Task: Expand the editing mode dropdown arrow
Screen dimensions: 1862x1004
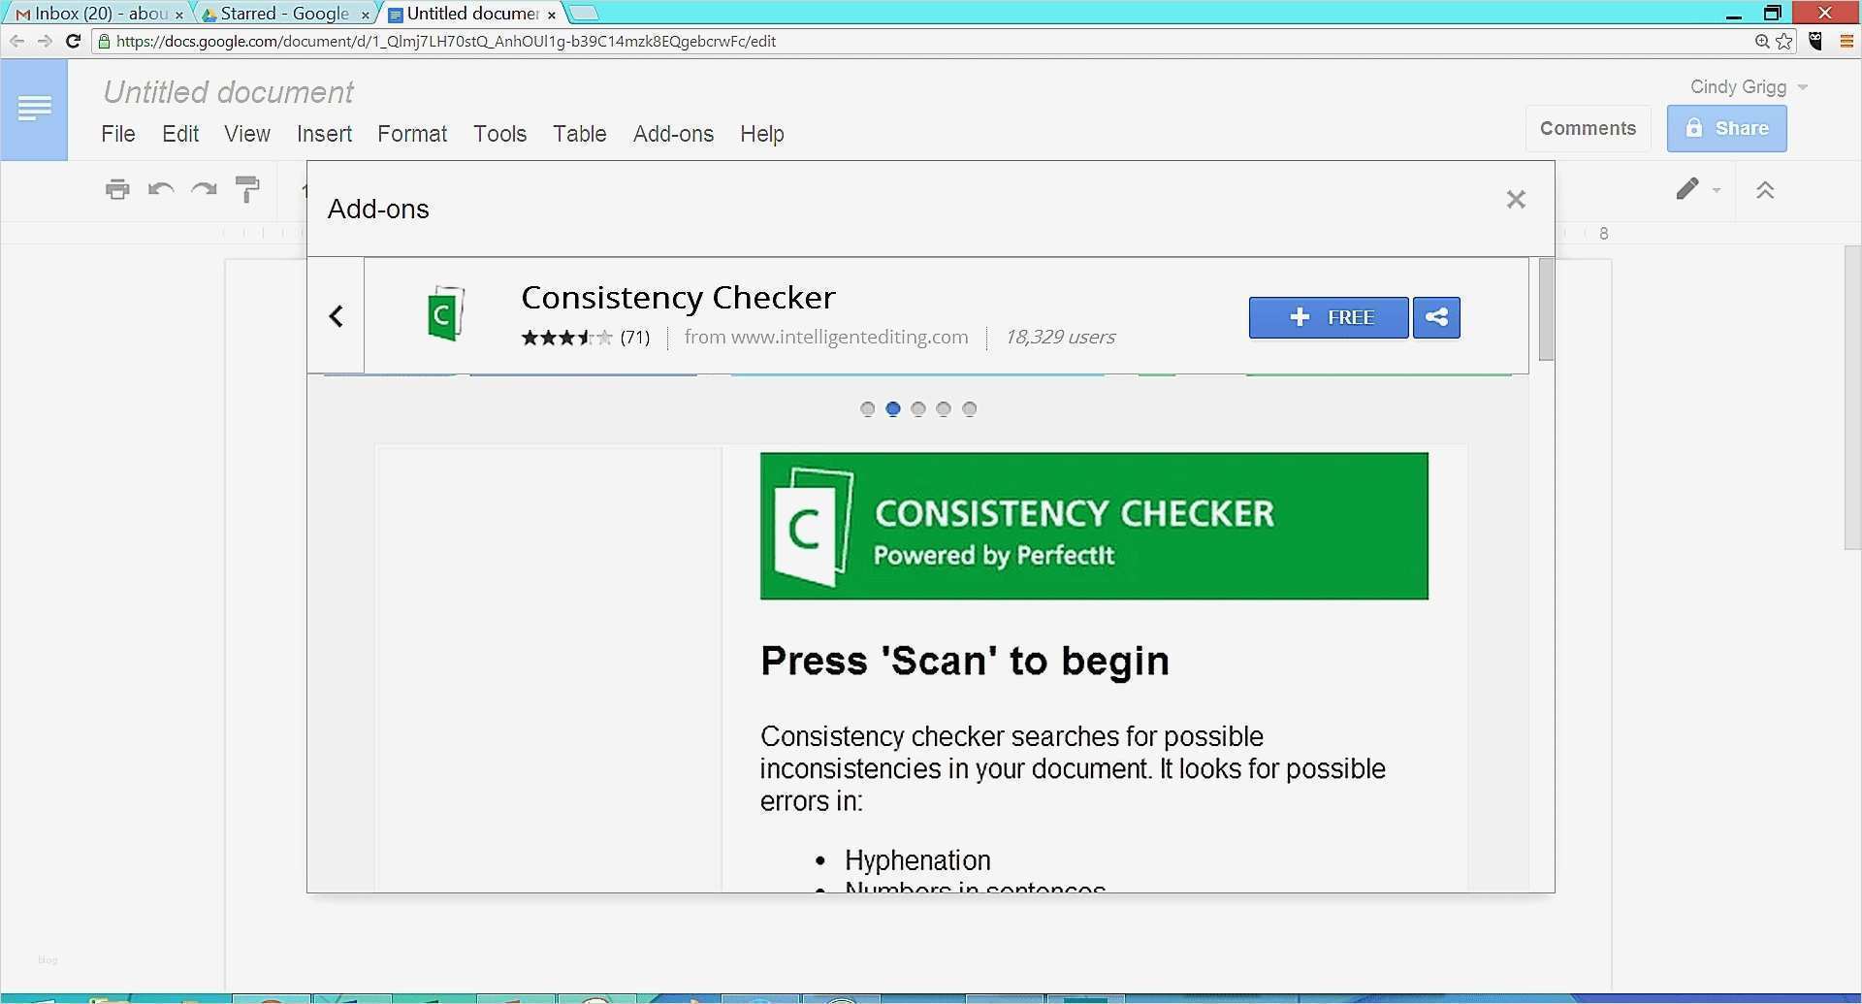Action: point(1717,190)
